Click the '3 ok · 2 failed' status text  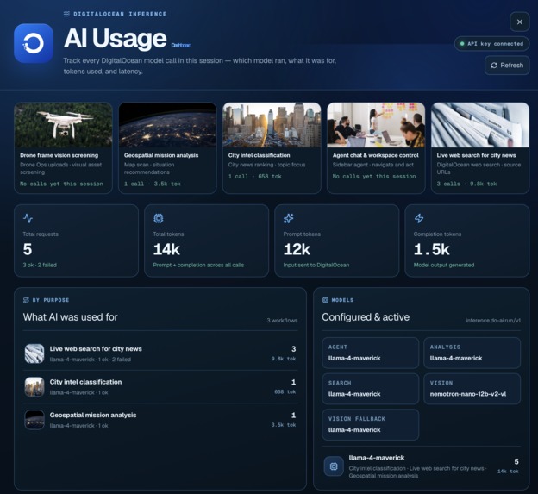[40, 265]
